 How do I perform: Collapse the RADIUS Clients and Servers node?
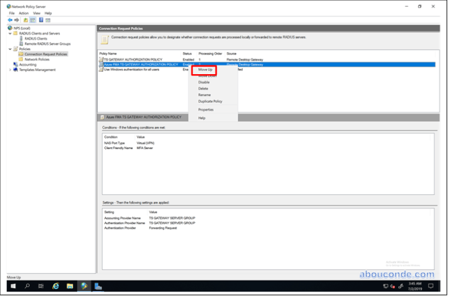pyautogui.click(x=9, y=33)
